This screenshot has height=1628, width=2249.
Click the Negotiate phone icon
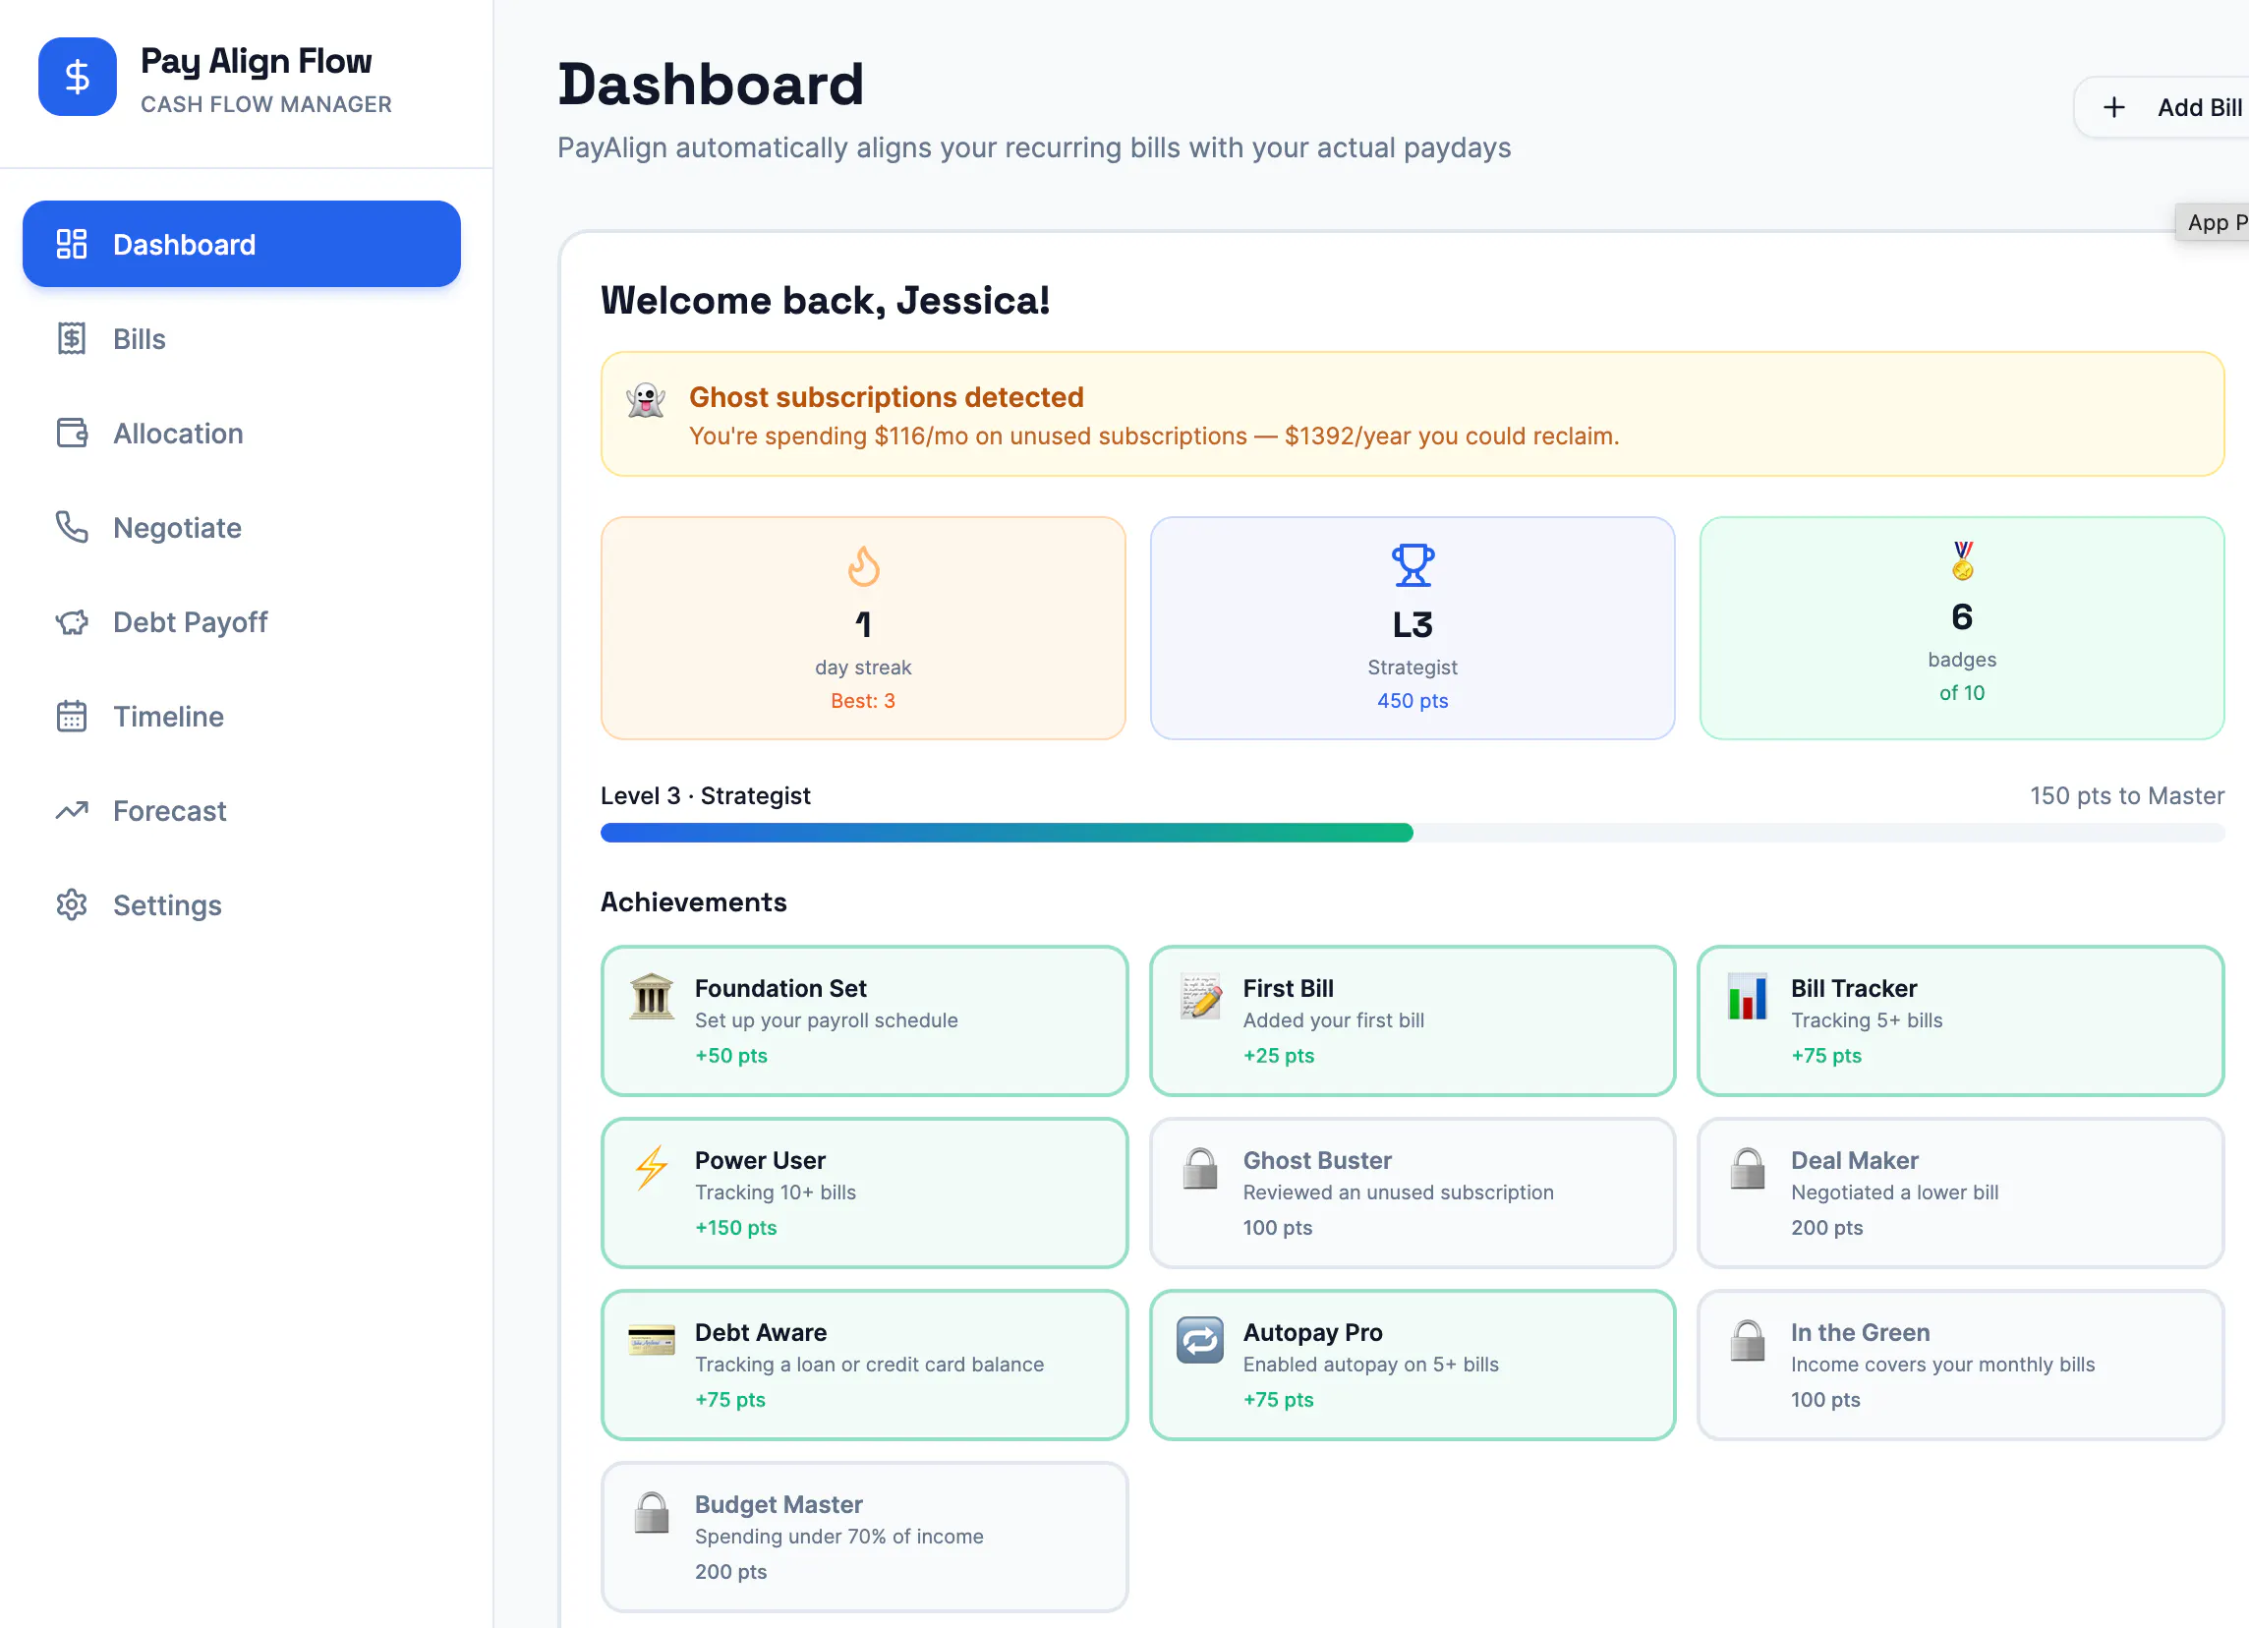72,528
